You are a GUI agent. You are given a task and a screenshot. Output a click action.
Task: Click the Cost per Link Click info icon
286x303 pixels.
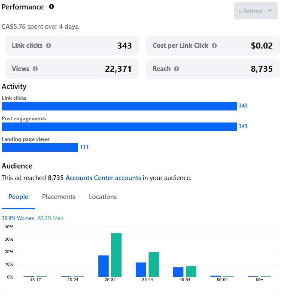point(214,46)
